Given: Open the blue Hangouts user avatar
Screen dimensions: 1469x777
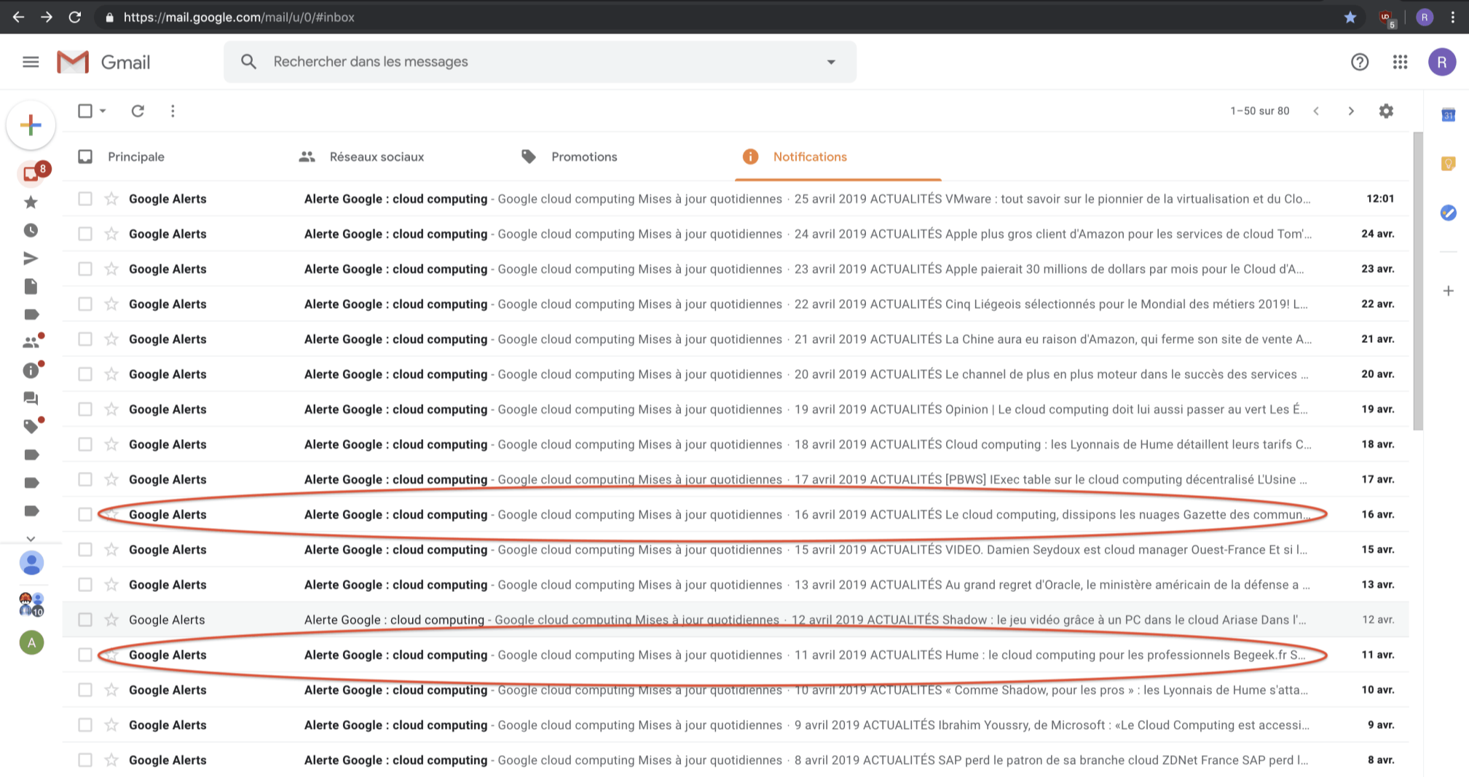Looking at the screenshot, I should pos(31,563).
